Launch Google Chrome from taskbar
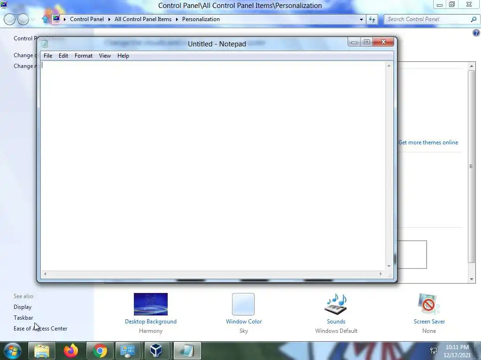Screen dimensions: 481x360 click(100, 351)
